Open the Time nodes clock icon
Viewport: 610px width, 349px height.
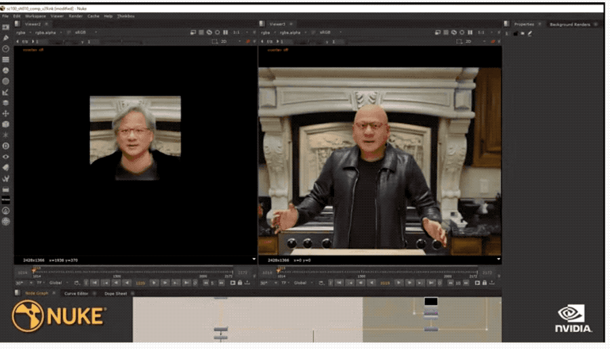point(6,49)
